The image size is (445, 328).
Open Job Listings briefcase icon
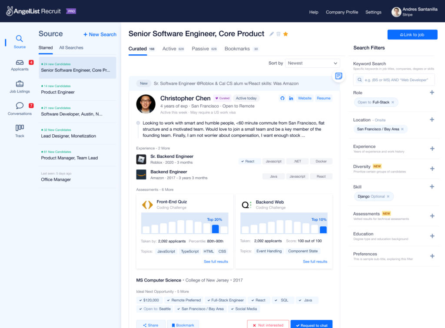tap(20, 84)
